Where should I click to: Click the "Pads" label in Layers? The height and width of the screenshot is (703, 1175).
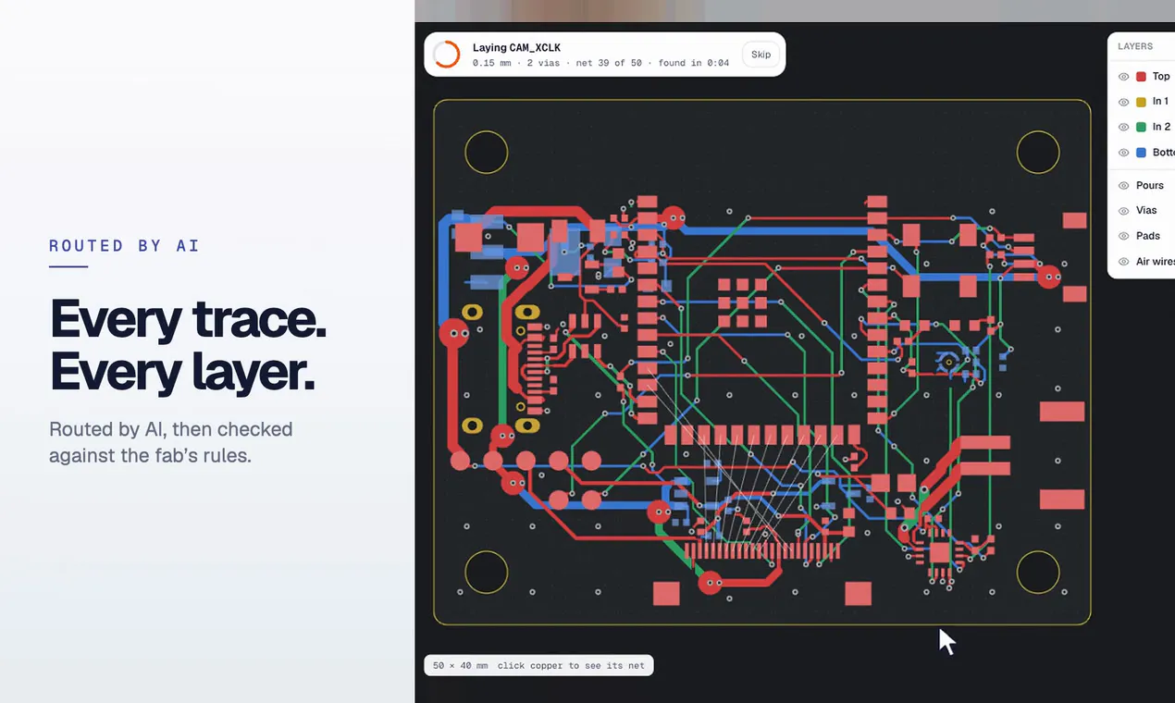tap(1148, 236)
